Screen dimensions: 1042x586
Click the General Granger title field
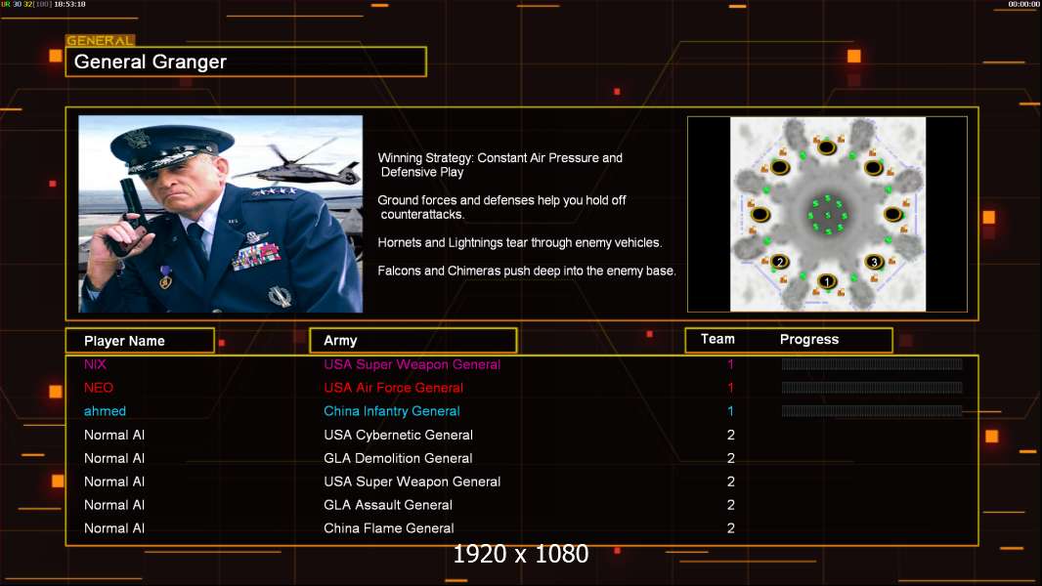click(x=246, y=62)
